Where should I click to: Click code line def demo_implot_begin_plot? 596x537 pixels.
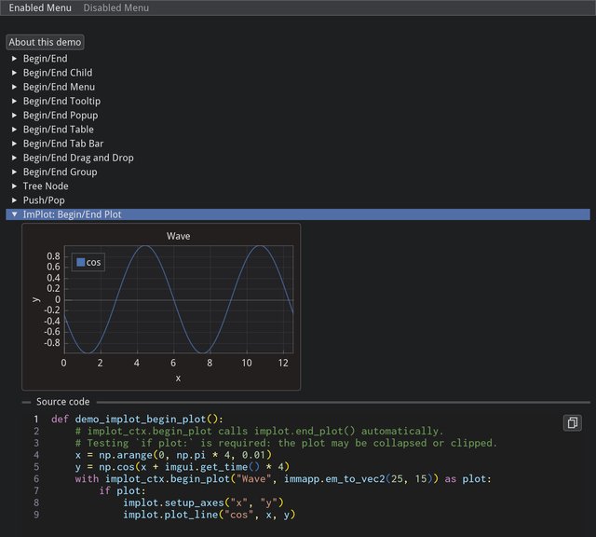coord(137,419)
